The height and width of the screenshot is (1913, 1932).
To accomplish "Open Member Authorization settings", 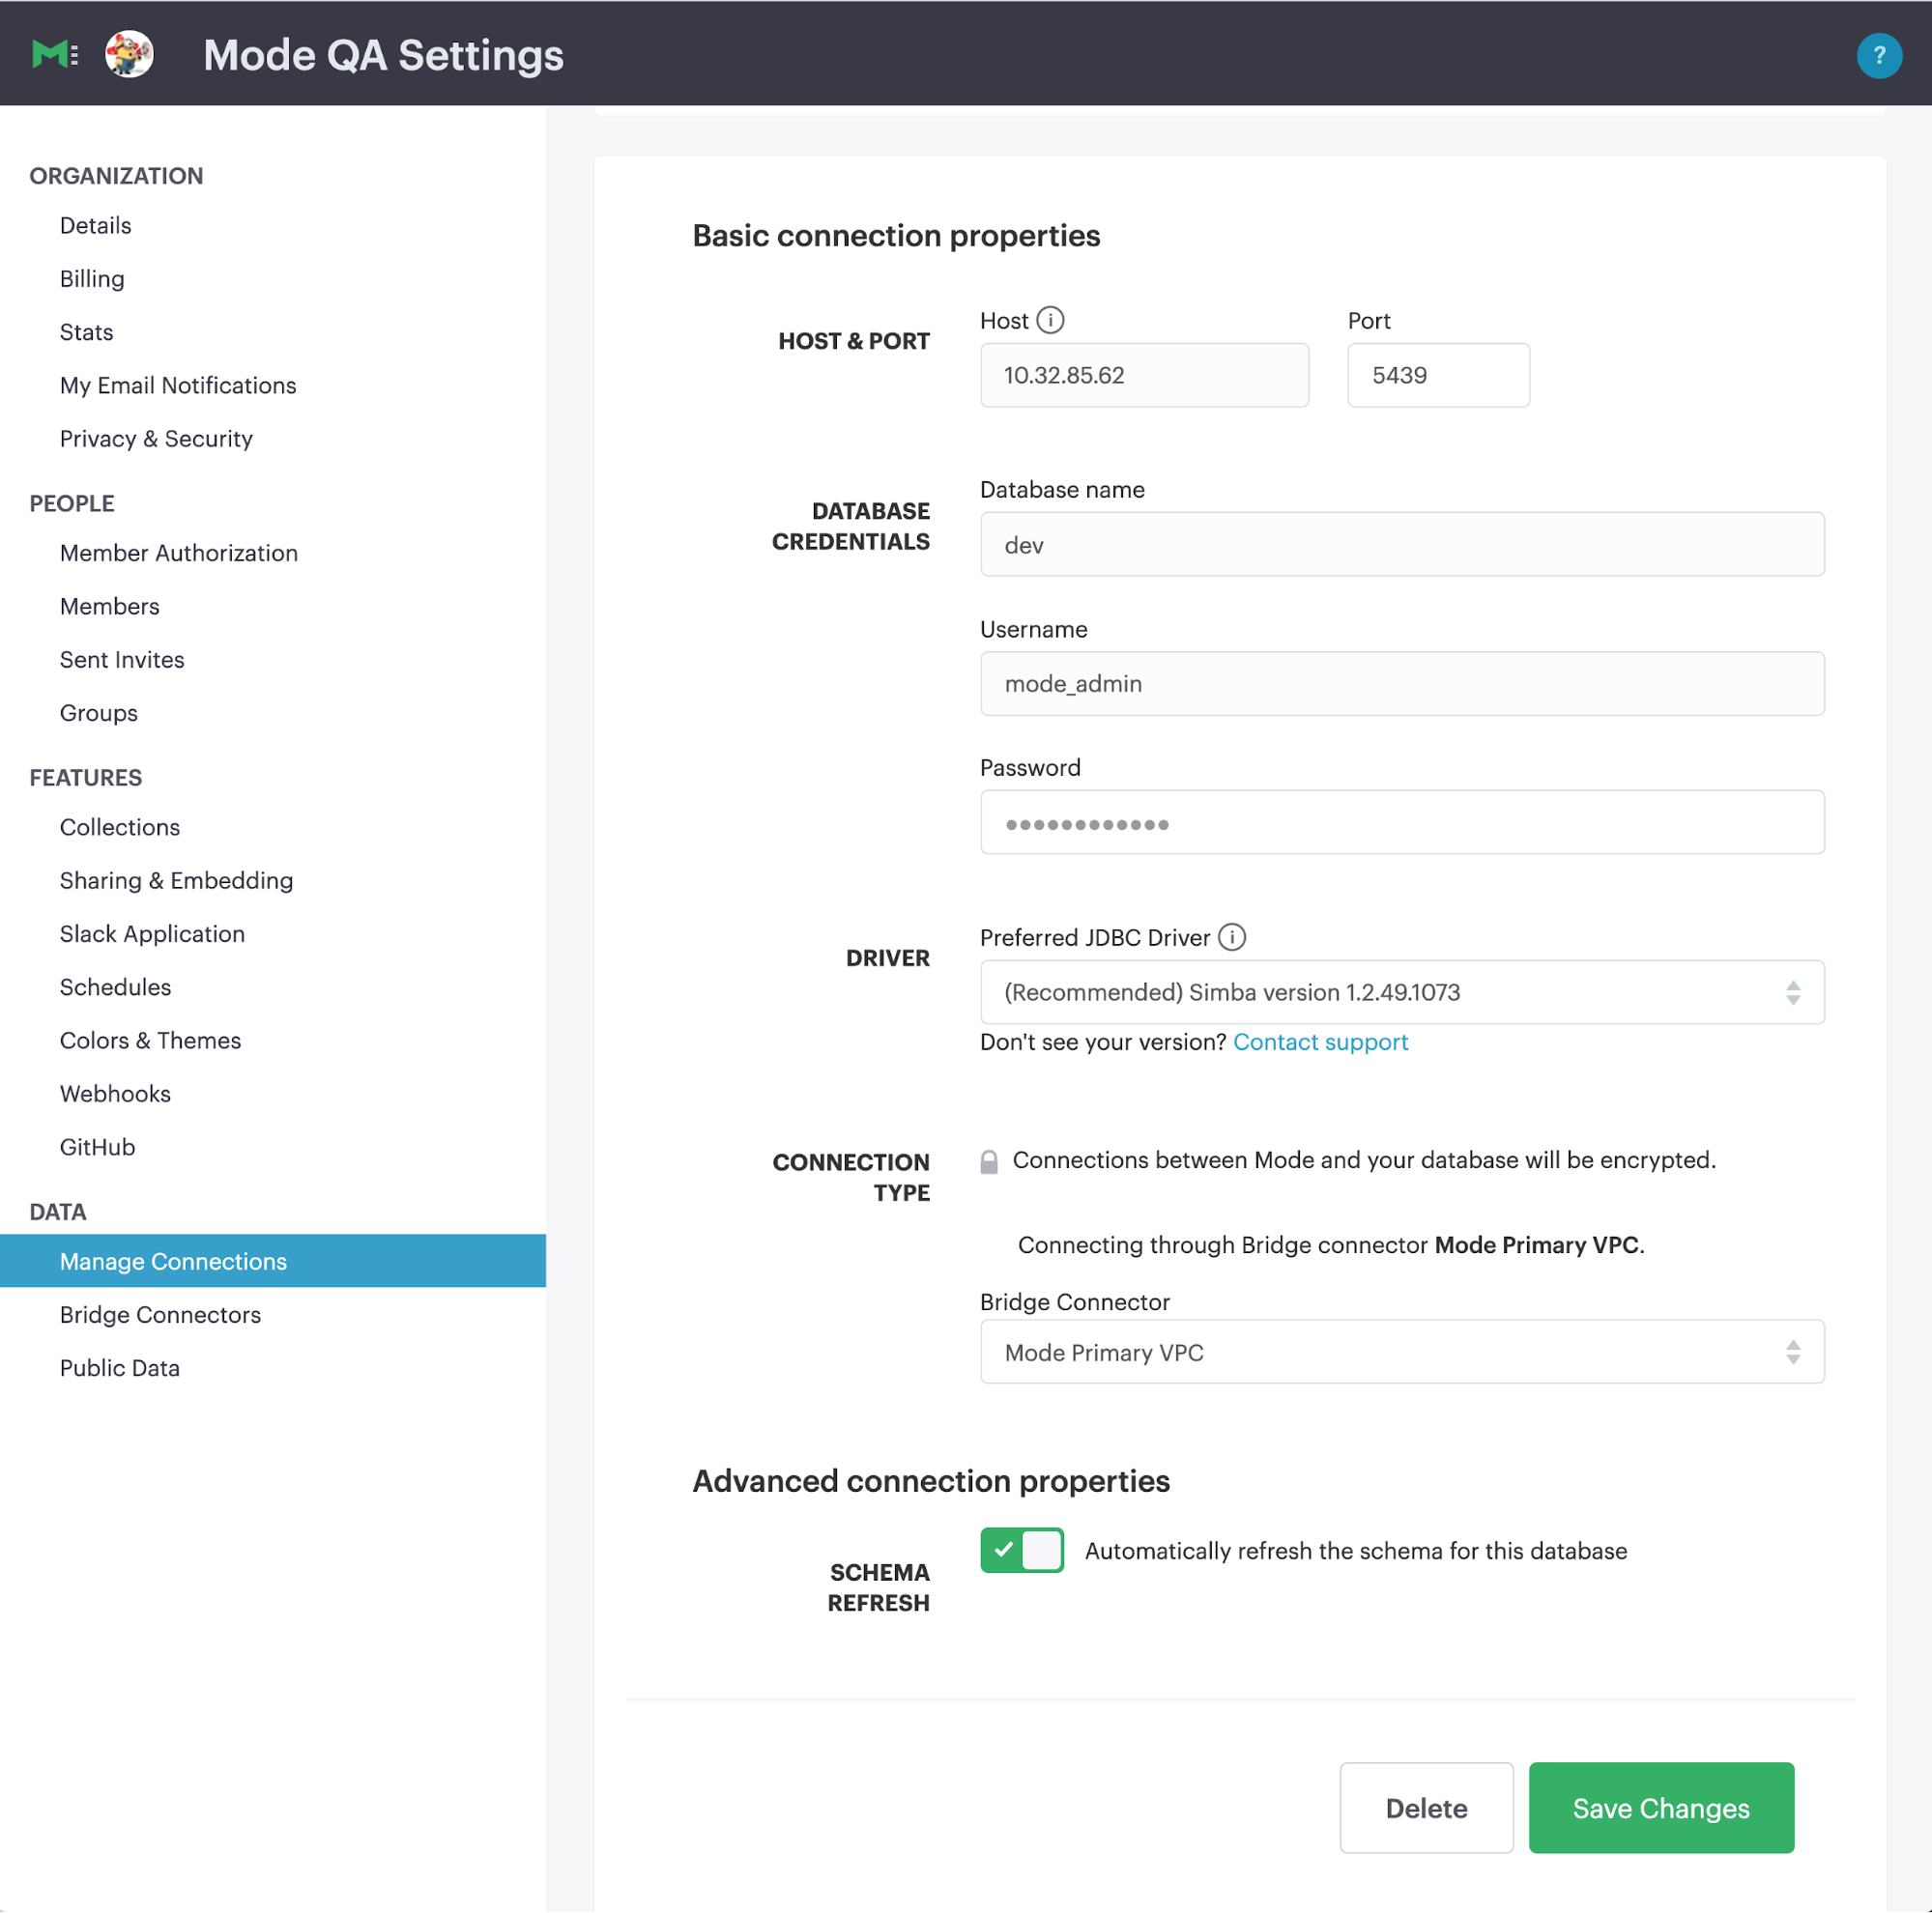I will [x=179, y=553].
